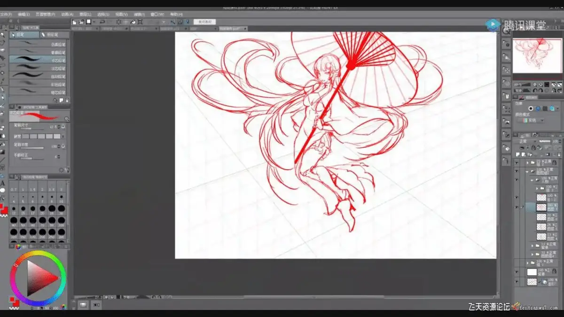Open the 窗口(W) menu
The height and width of the screenshot is (317, 564).
(x=157, y=14)
